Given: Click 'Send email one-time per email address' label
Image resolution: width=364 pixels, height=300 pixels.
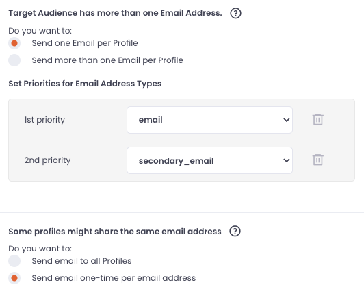Looking at the screenshot, I should [114, 278].
